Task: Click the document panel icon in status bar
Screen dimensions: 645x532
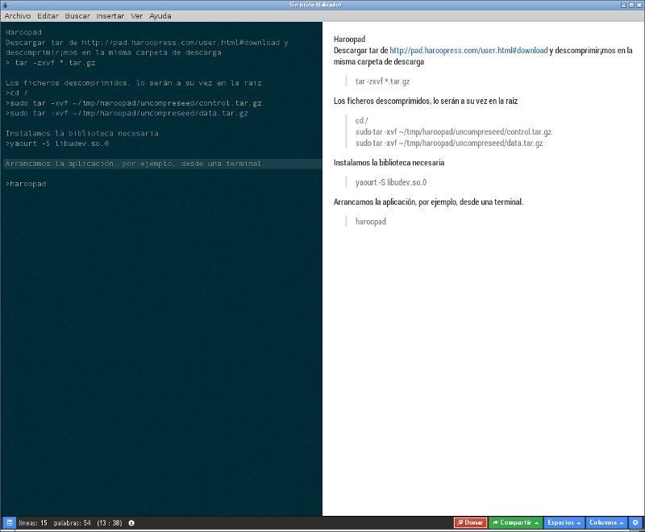Action: pyautogui.click(x=9, y=522)
